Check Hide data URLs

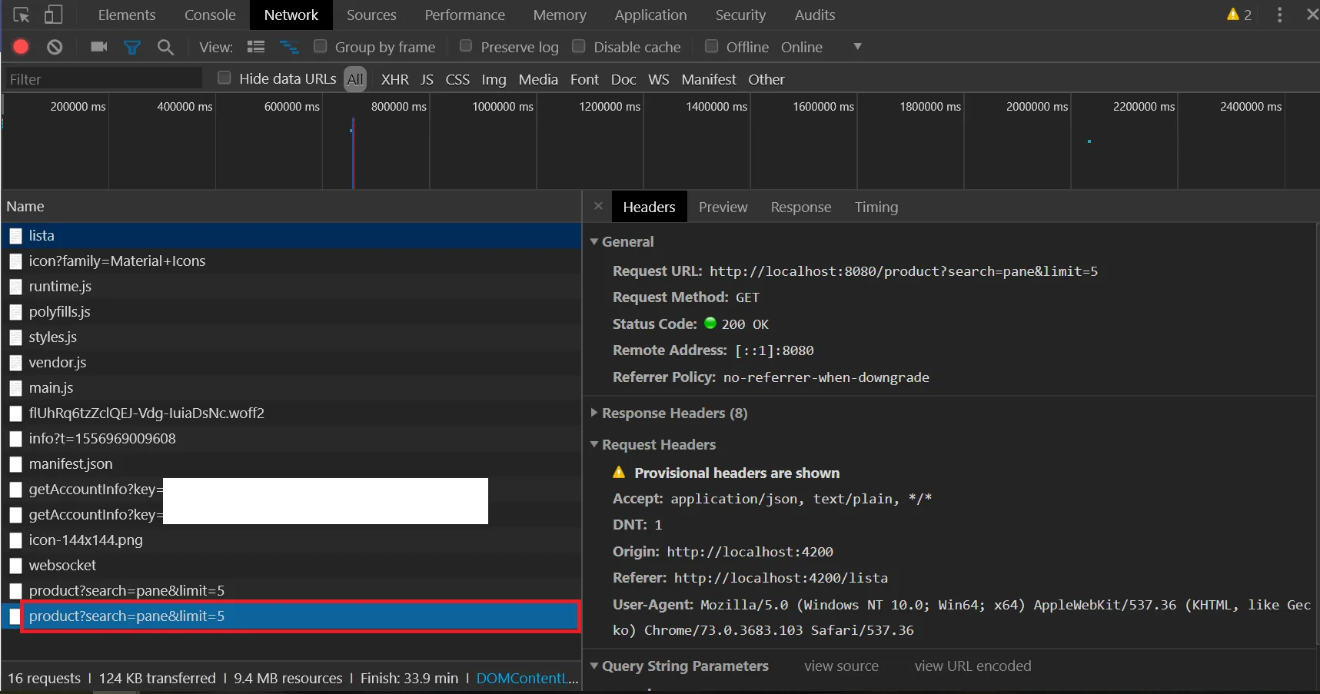(x=224, y=78)
